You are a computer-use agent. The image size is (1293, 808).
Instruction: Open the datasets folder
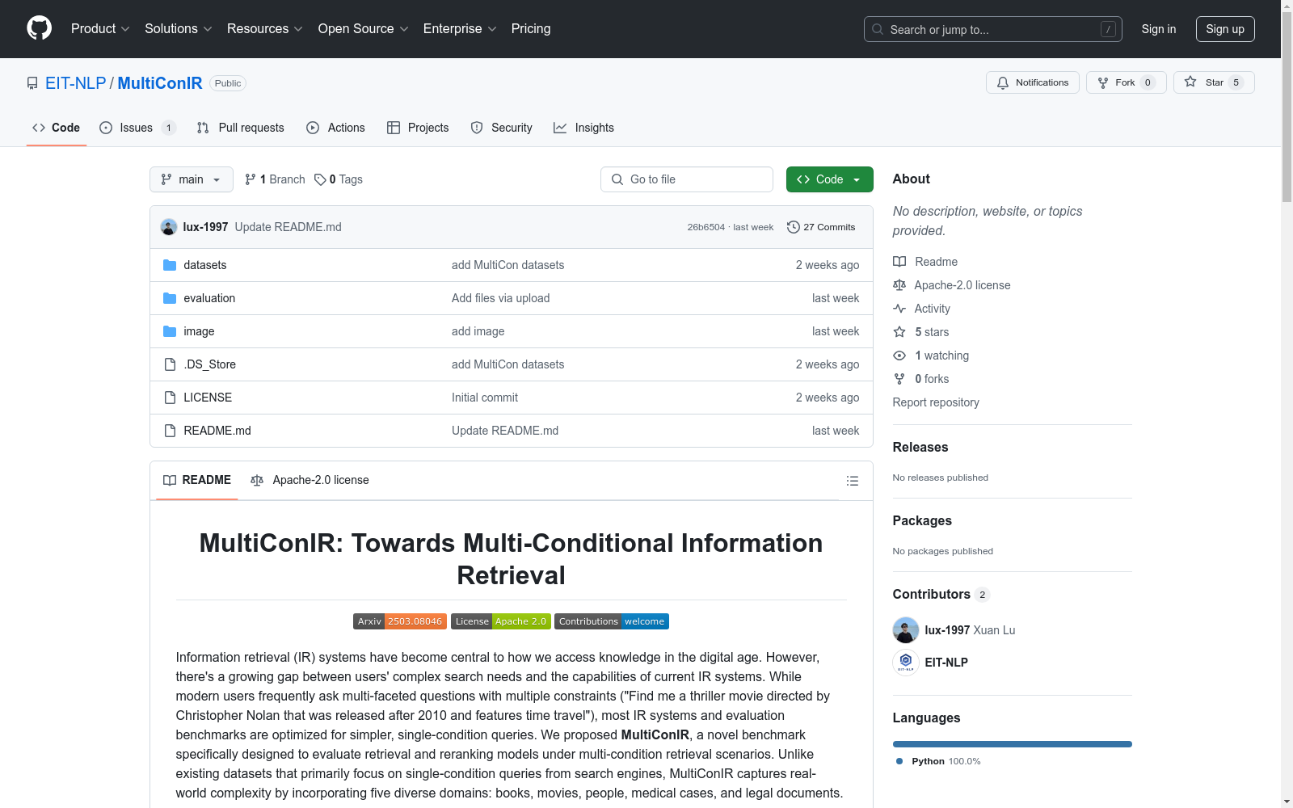205,265
